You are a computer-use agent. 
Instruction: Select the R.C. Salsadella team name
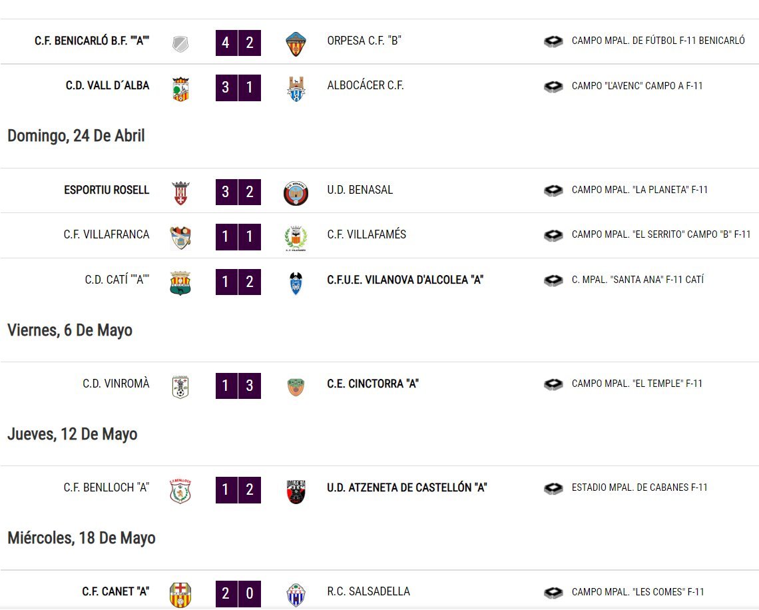pos(368,591)
